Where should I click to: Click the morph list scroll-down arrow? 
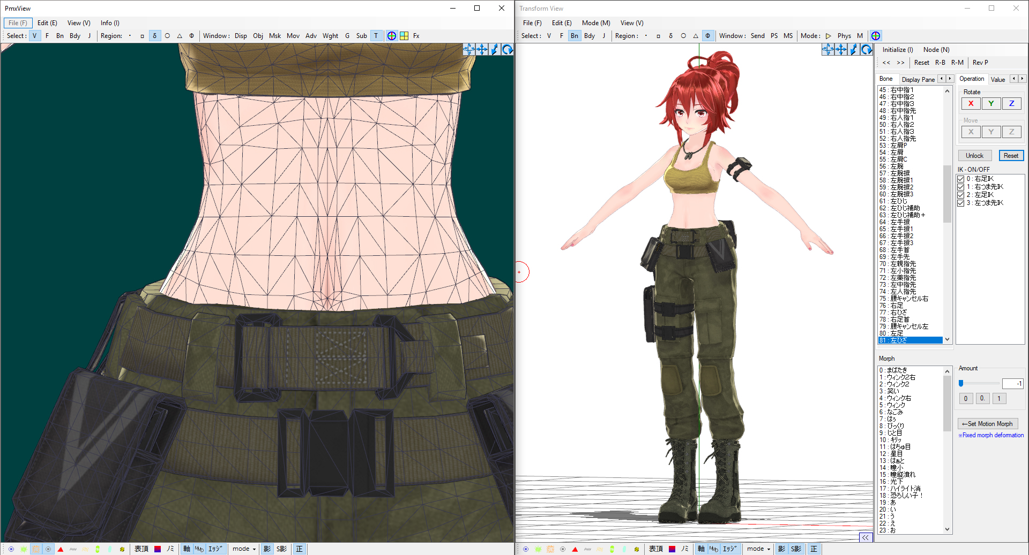(x=947, y=529)
